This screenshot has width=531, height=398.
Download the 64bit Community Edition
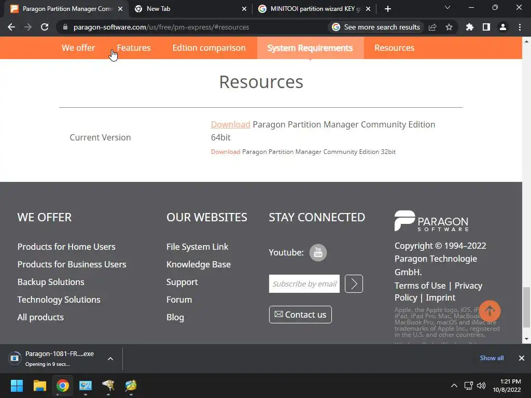point(231,124)
